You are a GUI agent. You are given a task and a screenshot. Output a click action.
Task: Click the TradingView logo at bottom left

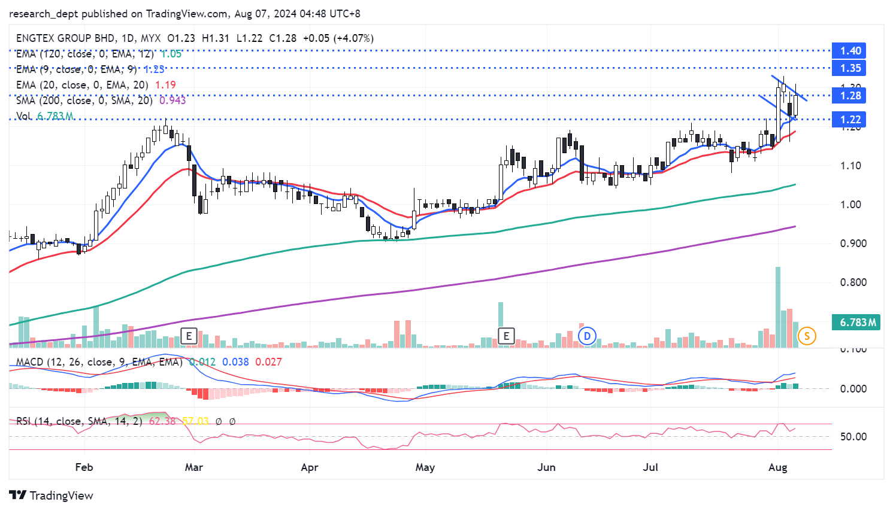tap(52, 495)
